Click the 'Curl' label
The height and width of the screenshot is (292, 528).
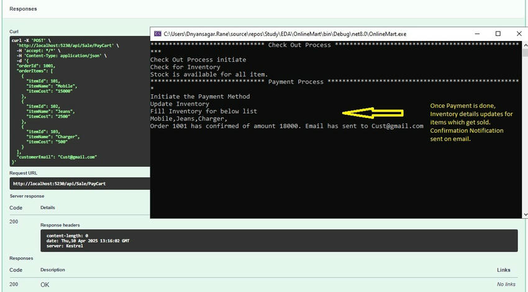coord(14,32)
